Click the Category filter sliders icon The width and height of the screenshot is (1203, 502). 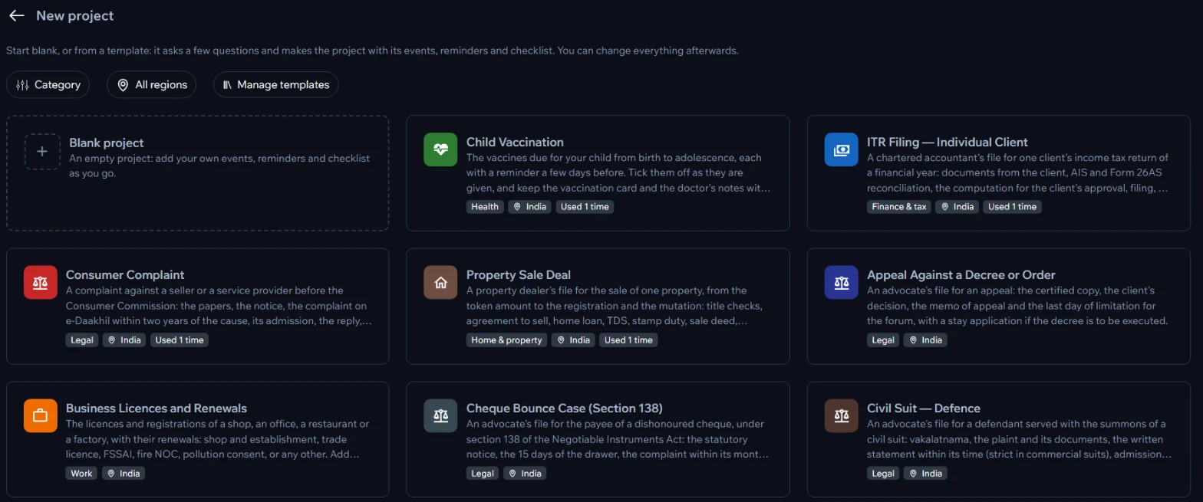22,85
